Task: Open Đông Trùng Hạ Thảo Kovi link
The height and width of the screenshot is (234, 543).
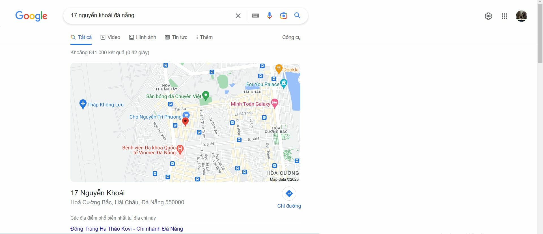Action: pos(127,229)
